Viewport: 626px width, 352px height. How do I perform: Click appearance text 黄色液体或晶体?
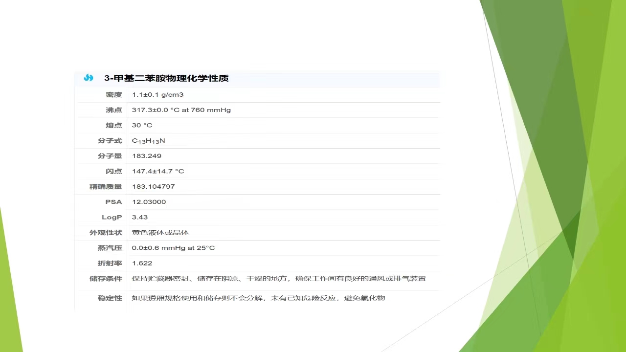160,233
